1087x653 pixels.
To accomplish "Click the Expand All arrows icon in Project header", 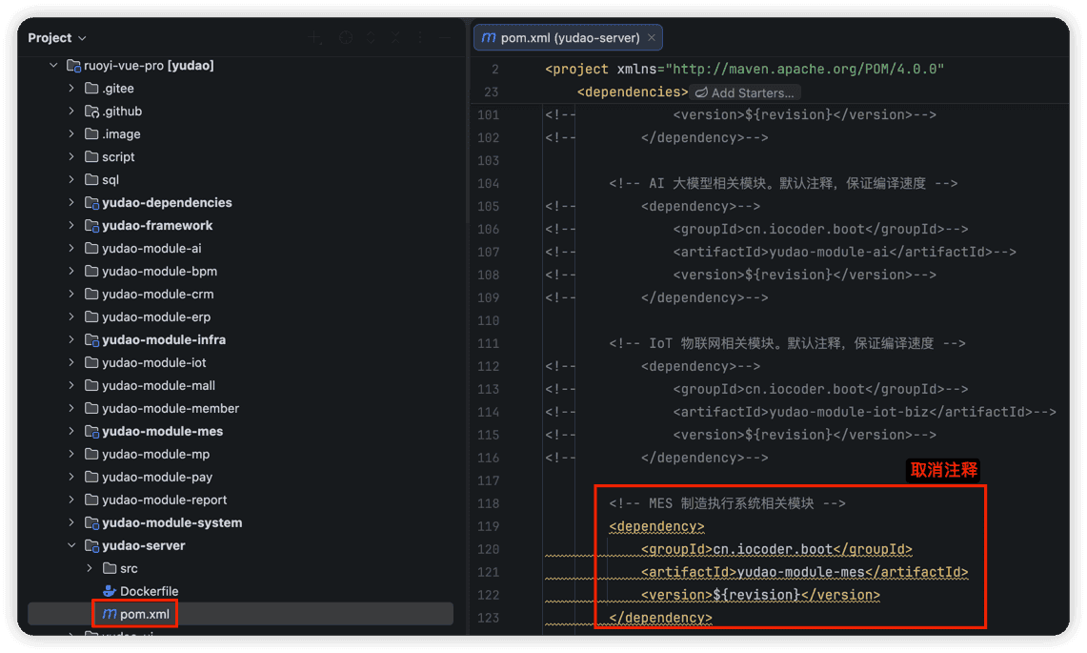I will pyautogui.click(x=371, y=37).
